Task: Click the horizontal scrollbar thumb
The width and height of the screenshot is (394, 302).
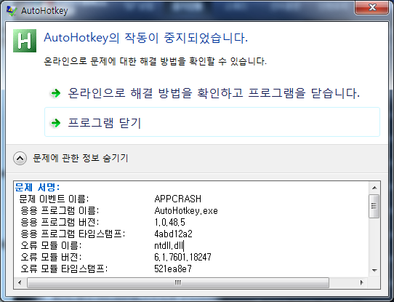Action: pos(178,282)
